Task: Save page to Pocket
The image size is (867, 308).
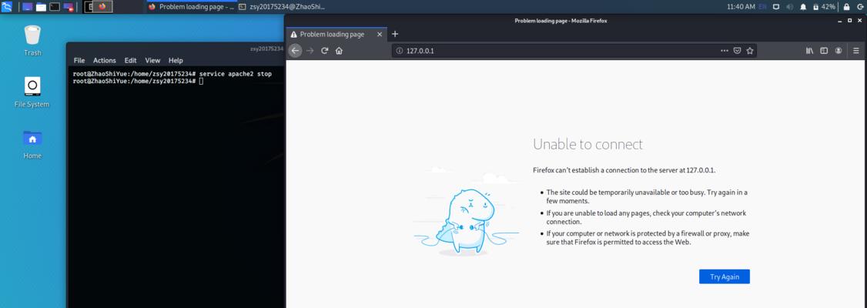Action: (737, 51)
